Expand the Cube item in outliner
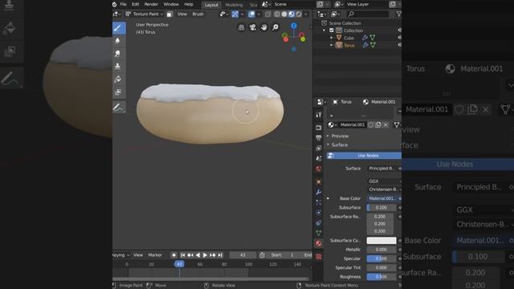The width and height of the screenshot is (514, 289). pyautogui.click(x=332, y=38)
